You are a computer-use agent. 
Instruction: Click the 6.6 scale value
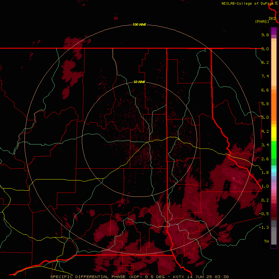coord(265,90)
